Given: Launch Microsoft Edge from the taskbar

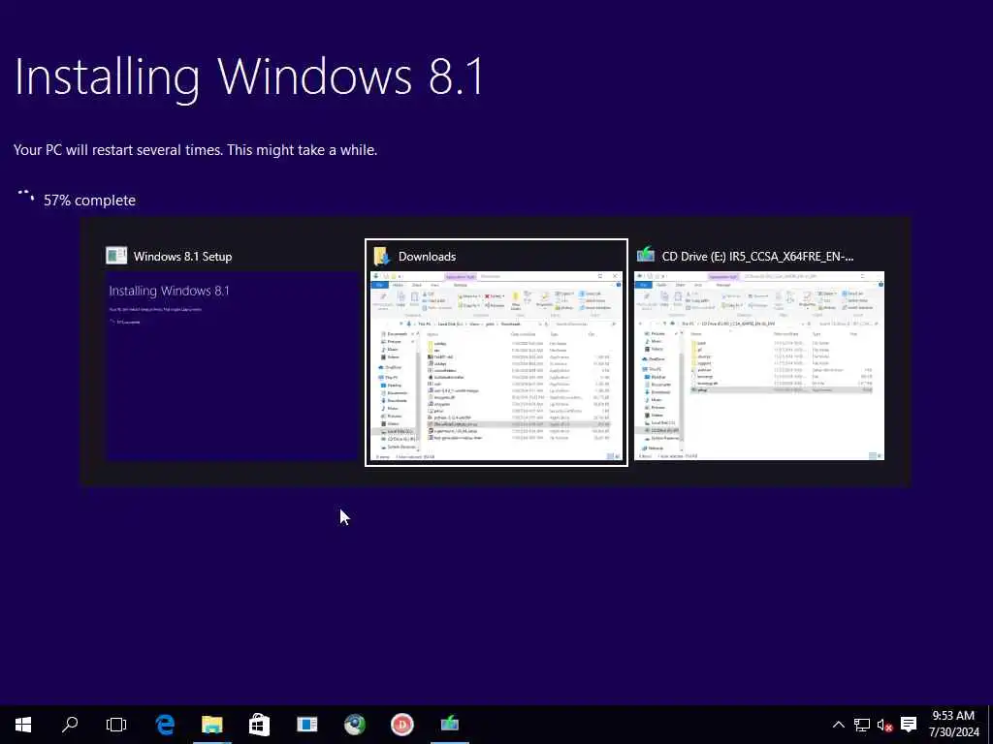Looking at the screenshot, I should 165,725.
